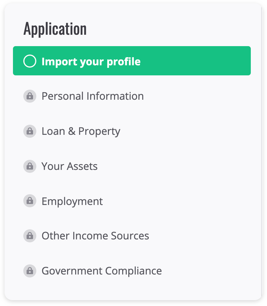Go to the Loan & Property step
This screenshot has height=306, width=267.
[81, 131]
